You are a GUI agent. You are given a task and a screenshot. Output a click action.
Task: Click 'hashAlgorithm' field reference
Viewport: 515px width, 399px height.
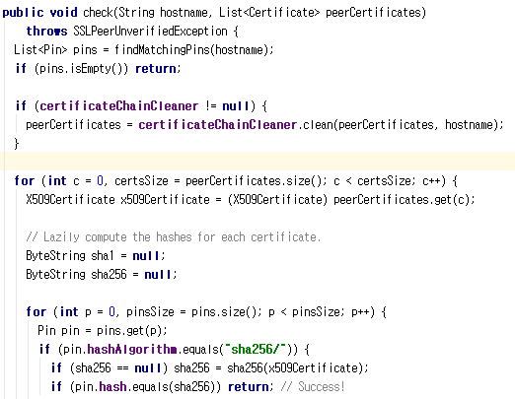(x=132, y=350)
